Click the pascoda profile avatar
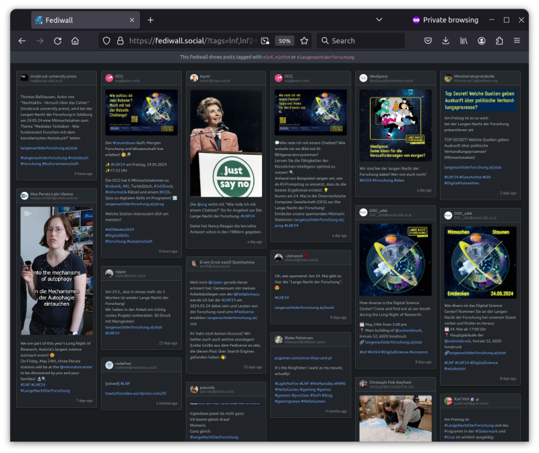The width and height of the screenshot is (539, 453). click(194, 389)
